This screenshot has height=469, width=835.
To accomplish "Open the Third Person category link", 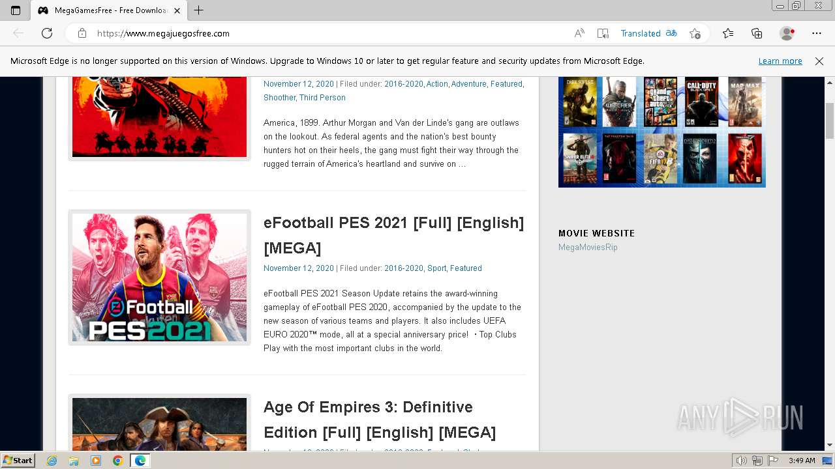I will click(x=322, y=98).
